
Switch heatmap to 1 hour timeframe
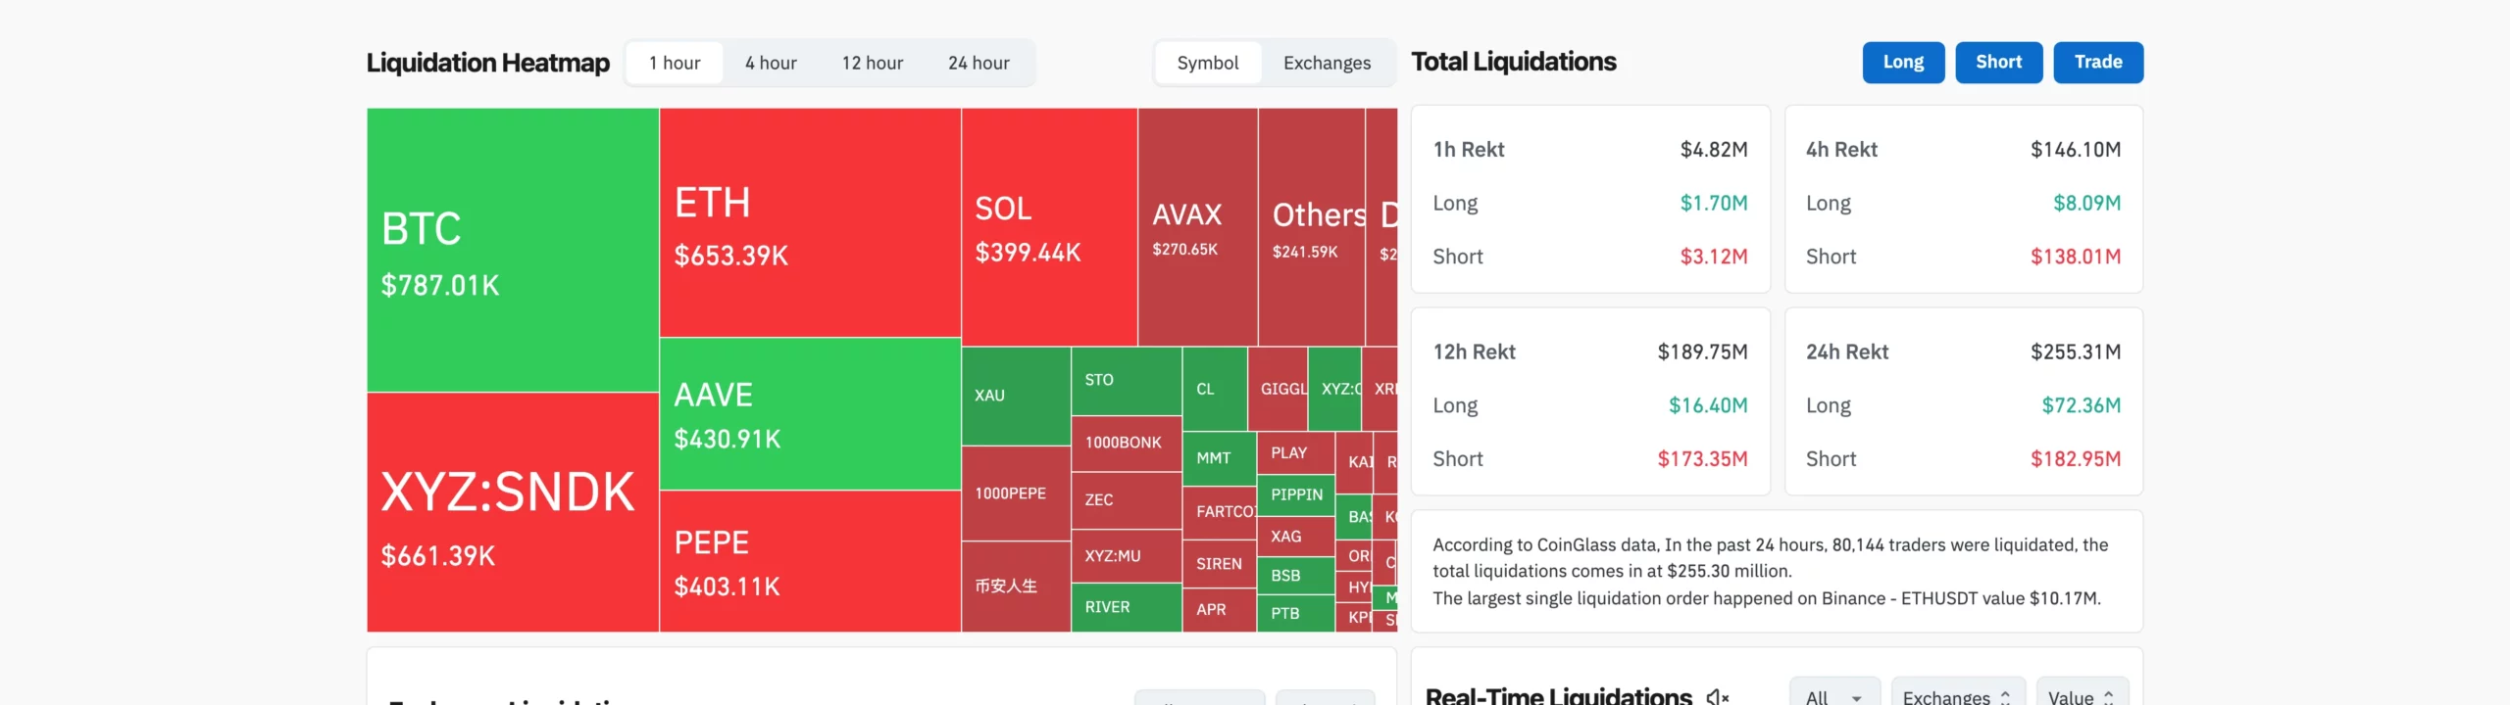pos(675,63)
